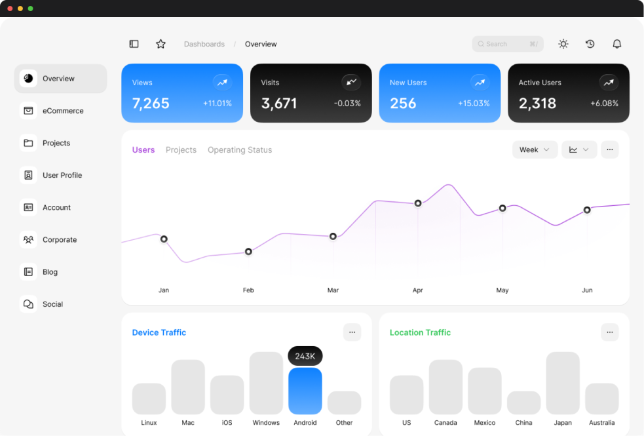This screenshot has height=436, width=644.
Task: Open the history clock icon
Action: coord(590,44)
